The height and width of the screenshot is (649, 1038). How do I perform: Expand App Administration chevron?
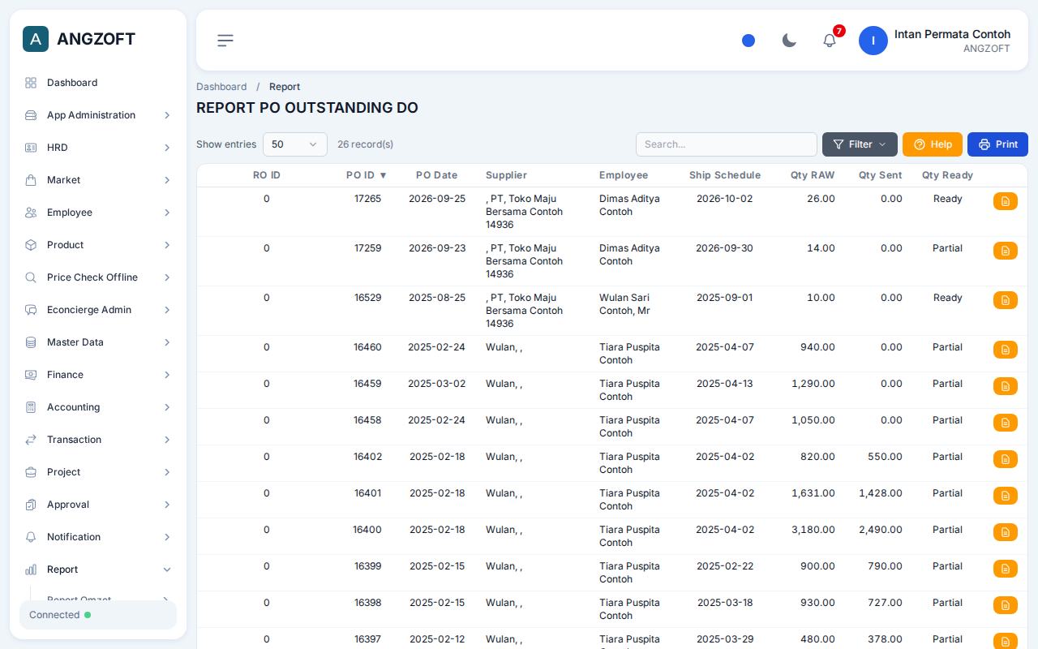click(167, 115)
